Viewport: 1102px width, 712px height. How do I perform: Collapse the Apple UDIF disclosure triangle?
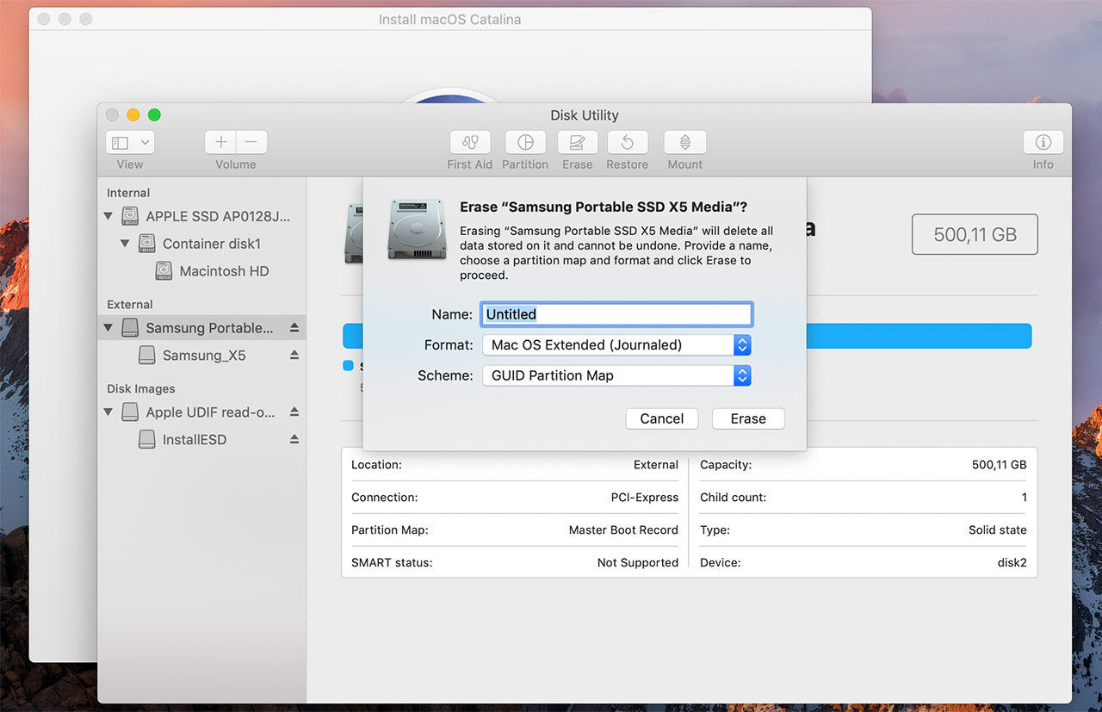(108, 412)
